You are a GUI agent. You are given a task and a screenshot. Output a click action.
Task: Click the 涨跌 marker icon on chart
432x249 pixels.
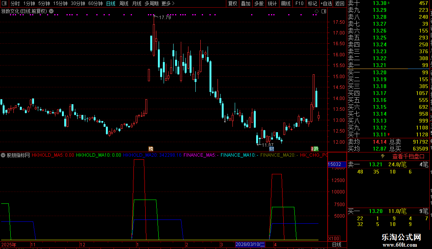(x=315, y=149)
